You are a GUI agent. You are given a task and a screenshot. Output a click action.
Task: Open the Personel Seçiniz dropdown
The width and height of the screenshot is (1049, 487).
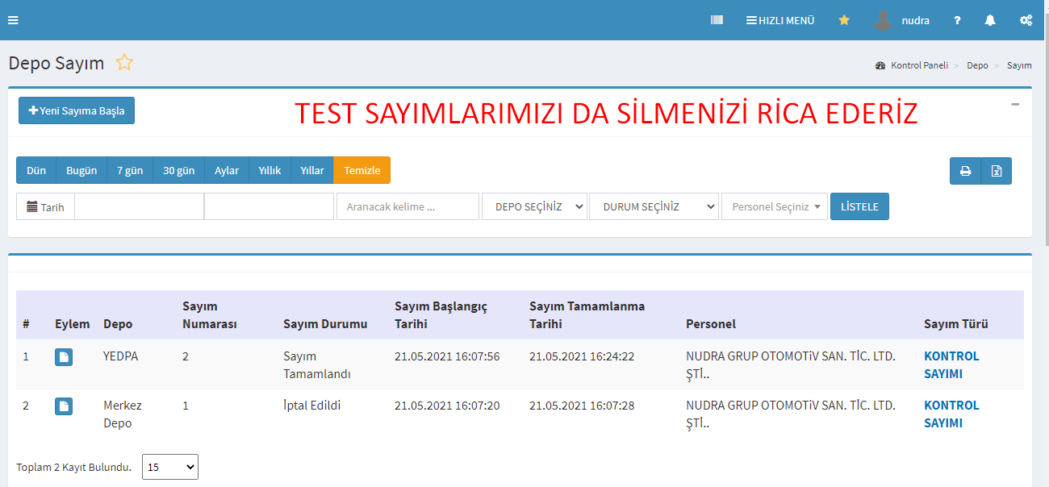[x=774, y=206]
